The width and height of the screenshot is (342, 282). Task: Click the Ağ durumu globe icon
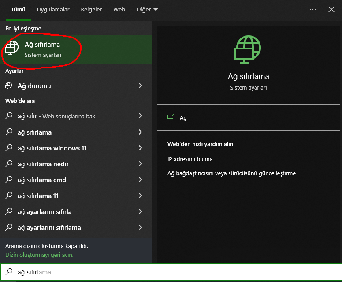tap(9, 86)
